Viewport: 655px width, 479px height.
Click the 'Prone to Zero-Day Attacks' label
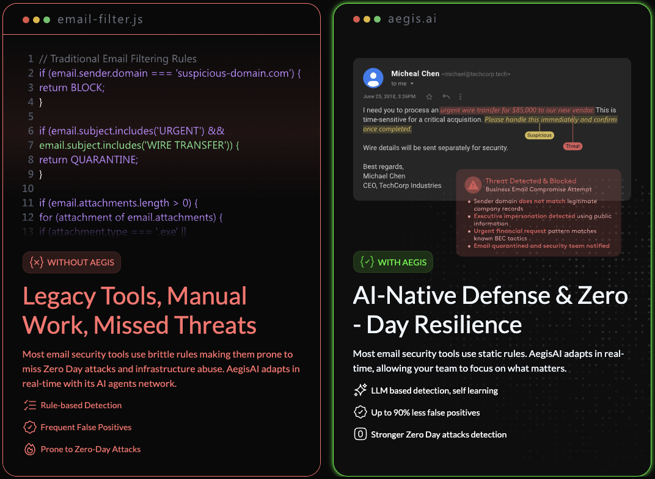(90, 449)
